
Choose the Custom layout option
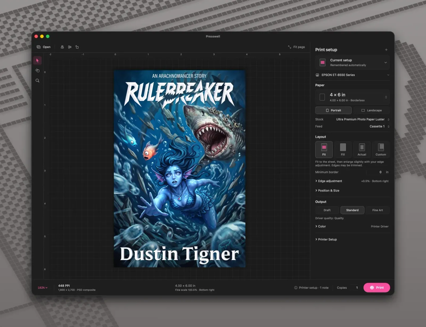point(381,149)
